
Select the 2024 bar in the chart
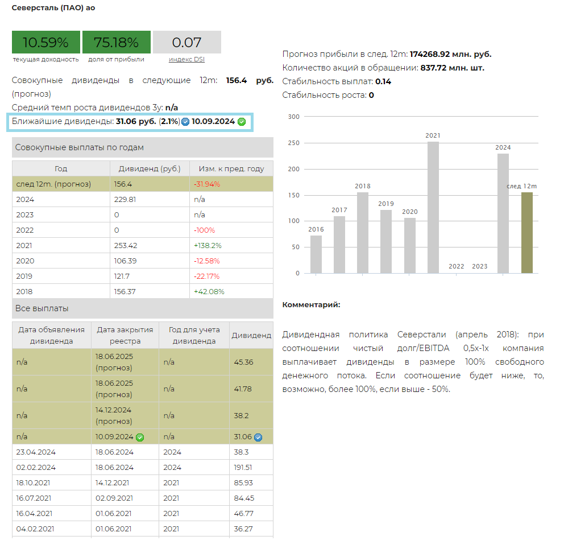[503, 213]
